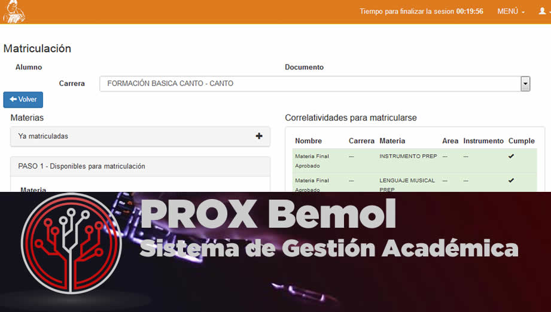Click the Correlatividades para matricularse heading
551x312 pixels.
[351, 118]
